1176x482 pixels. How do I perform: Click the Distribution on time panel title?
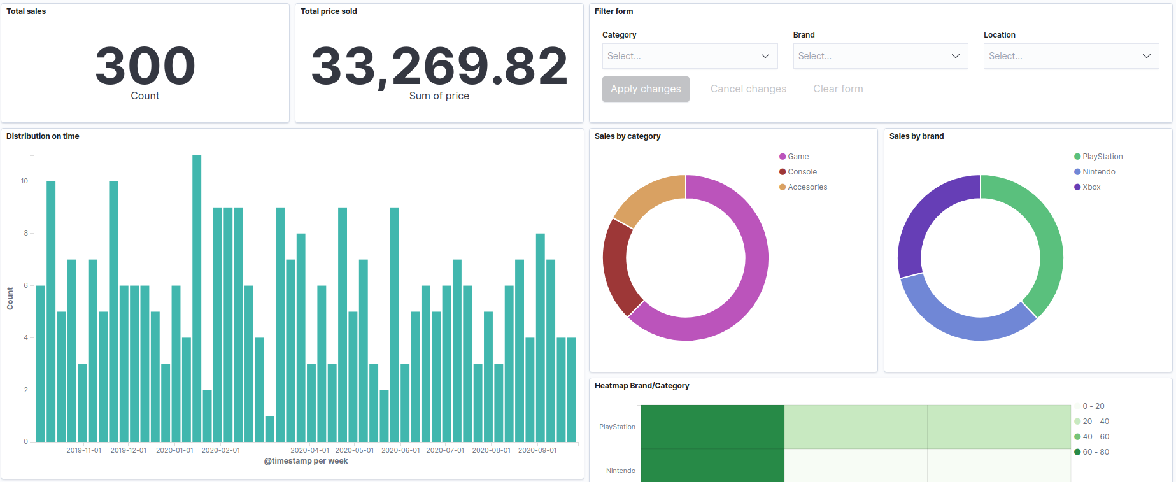pos(43,136)
